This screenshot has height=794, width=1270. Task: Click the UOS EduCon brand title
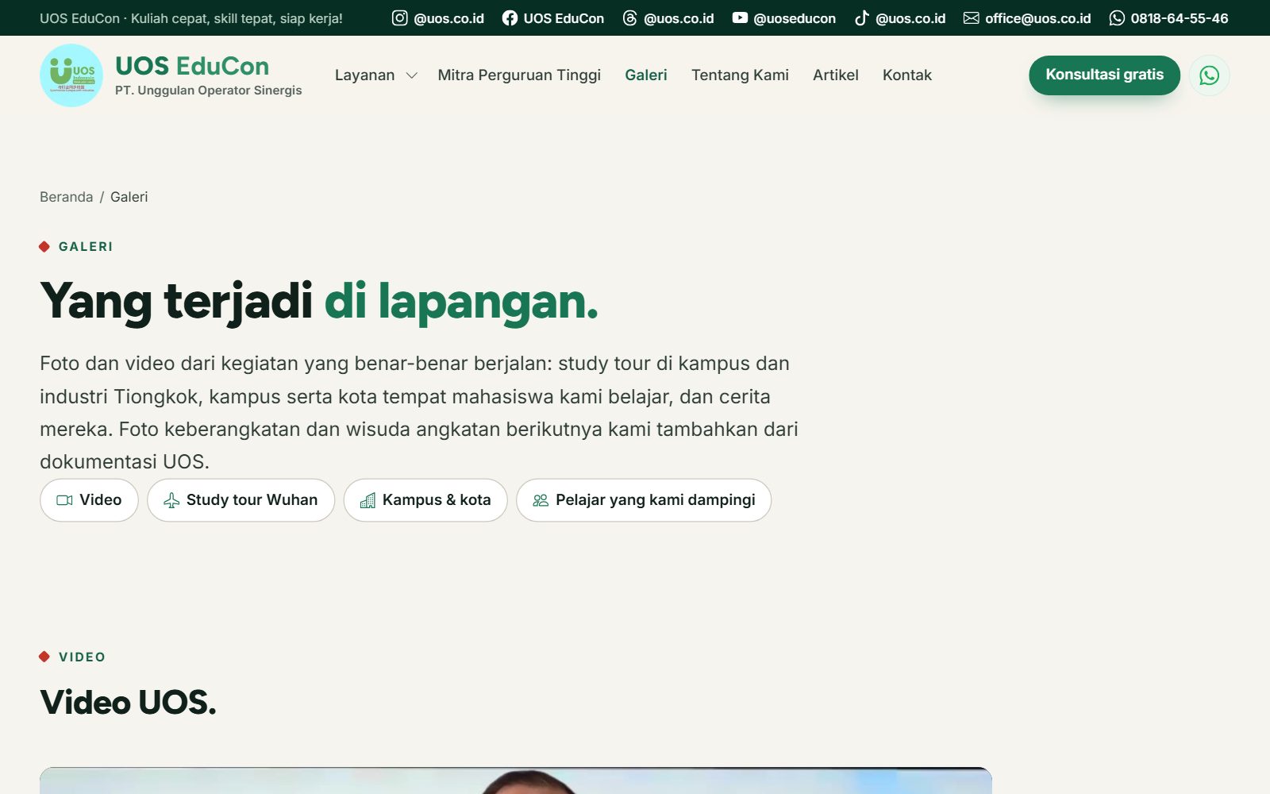point(192,66)
